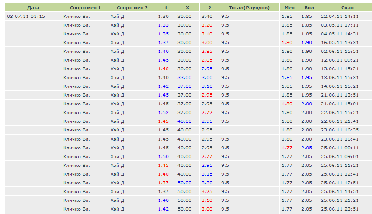
Task: Click red odds value 2.72
Action: 207,113
